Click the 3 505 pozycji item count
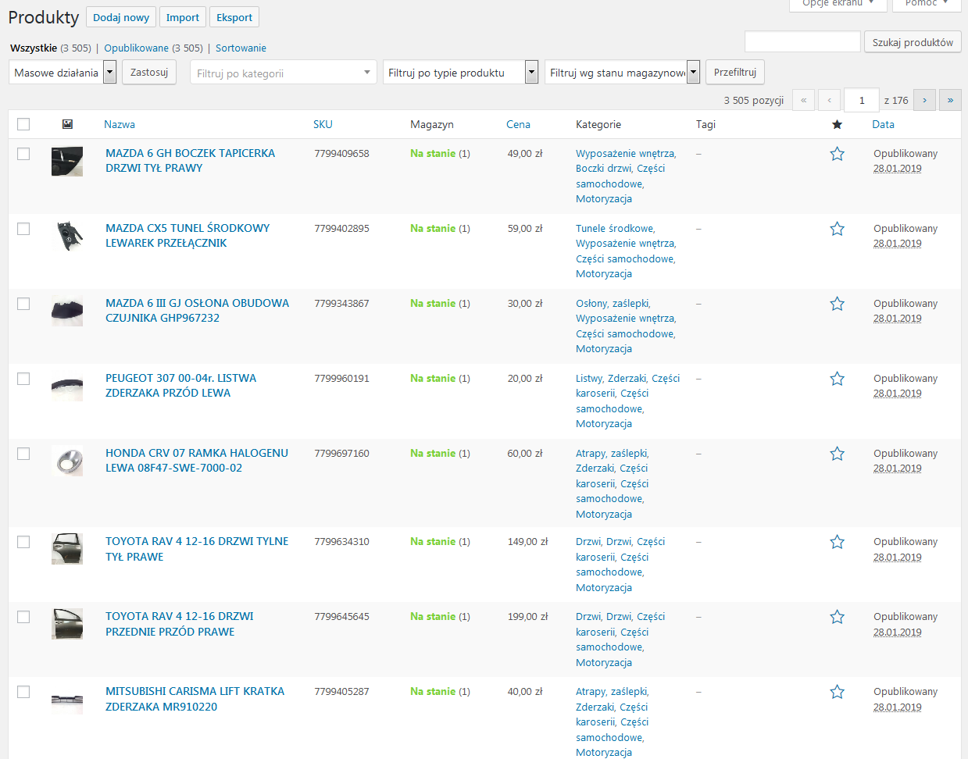 [753, 101]
